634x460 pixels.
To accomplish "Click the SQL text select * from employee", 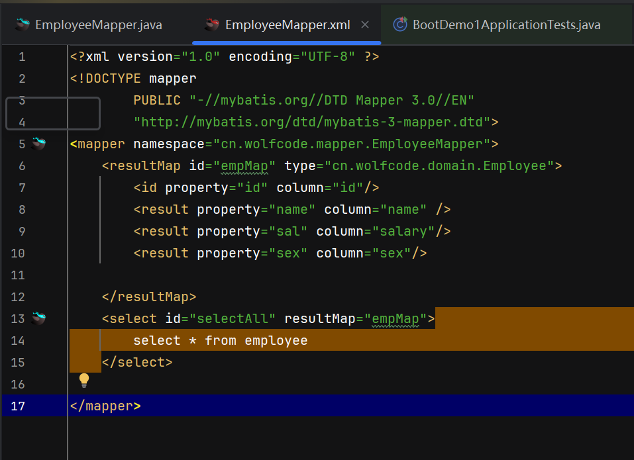I will 221,340.
